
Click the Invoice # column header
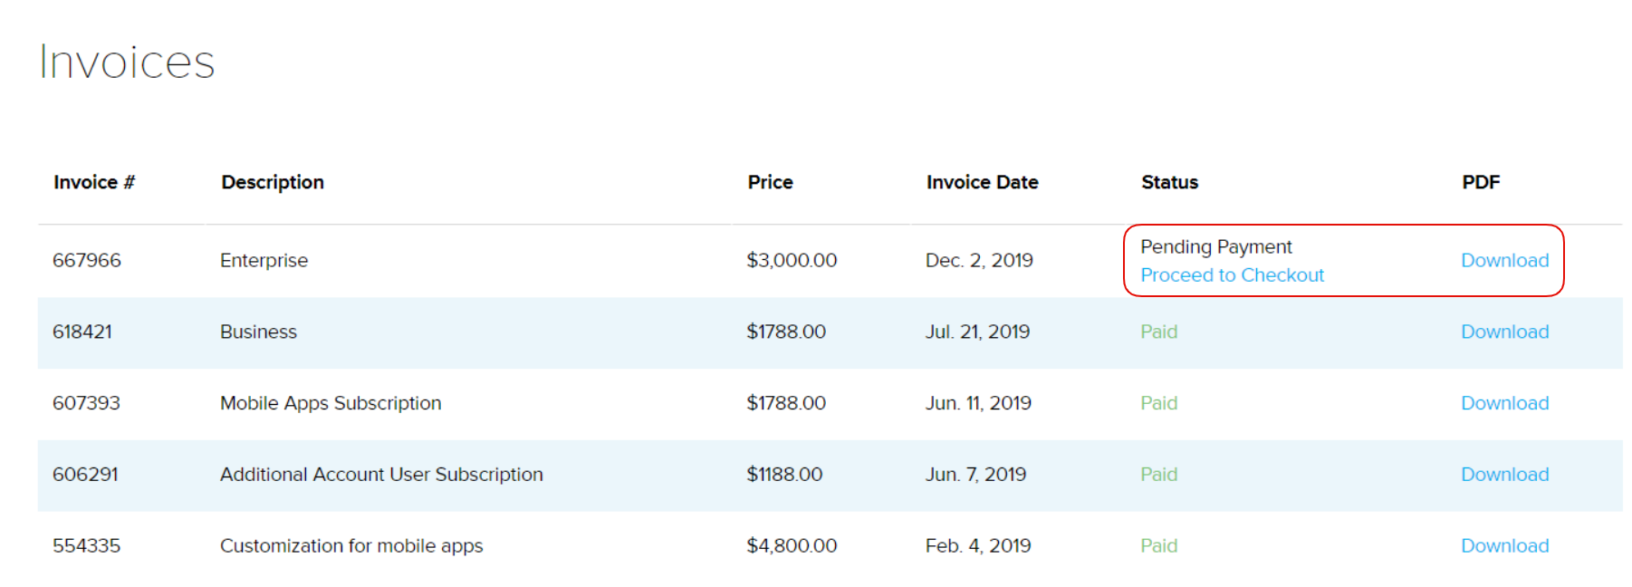coord(94,183)
